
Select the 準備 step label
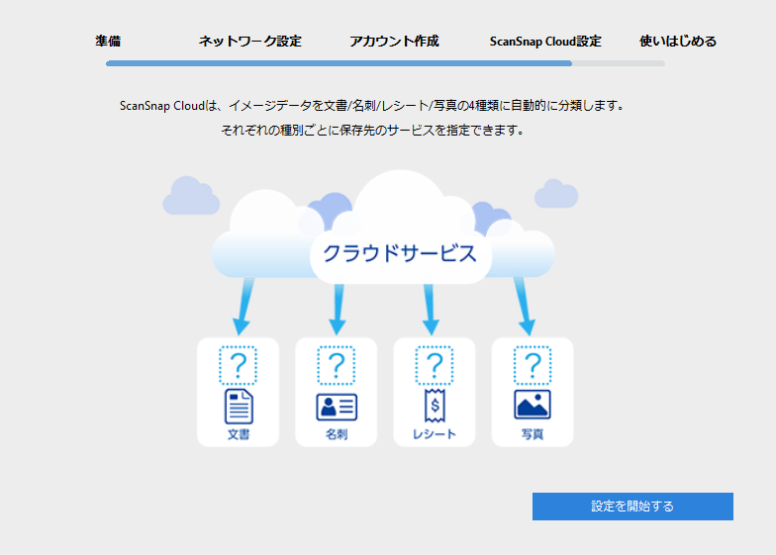point(108,42)
